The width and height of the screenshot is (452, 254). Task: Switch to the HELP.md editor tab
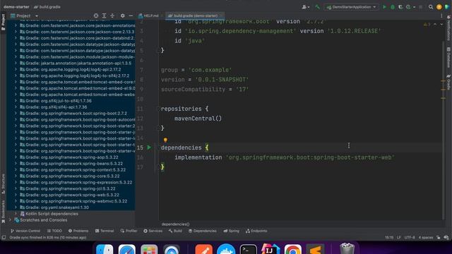click(x=149, y=16)
